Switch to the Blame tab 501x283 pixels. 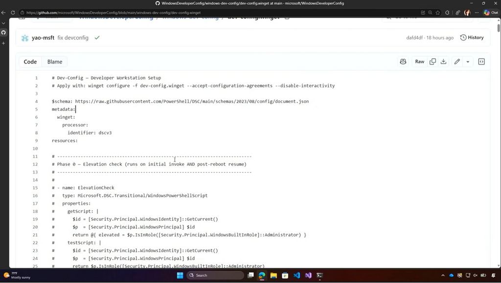55,62
